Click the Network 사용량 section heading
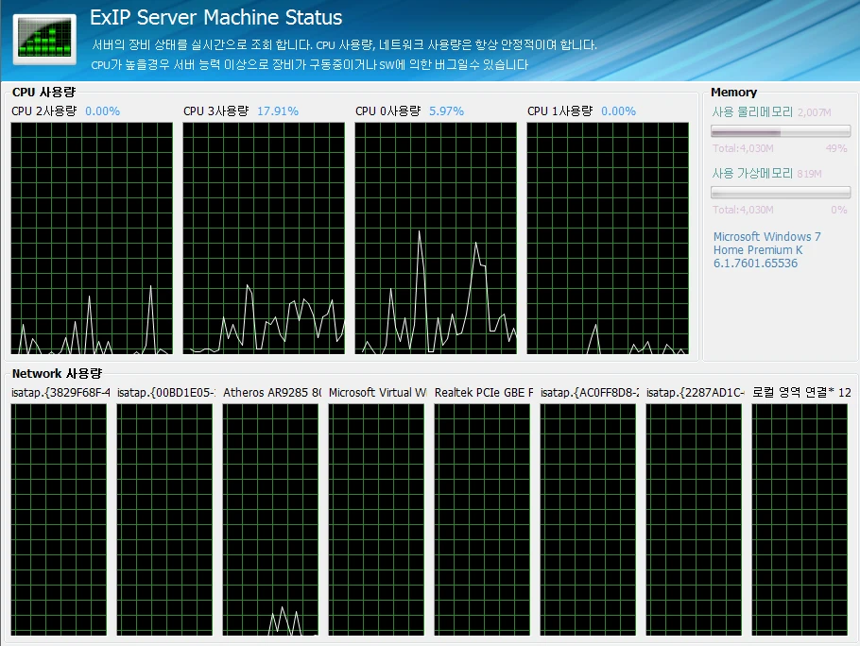The height and width of the screenshot is (646, 860). tap(57, 374)
